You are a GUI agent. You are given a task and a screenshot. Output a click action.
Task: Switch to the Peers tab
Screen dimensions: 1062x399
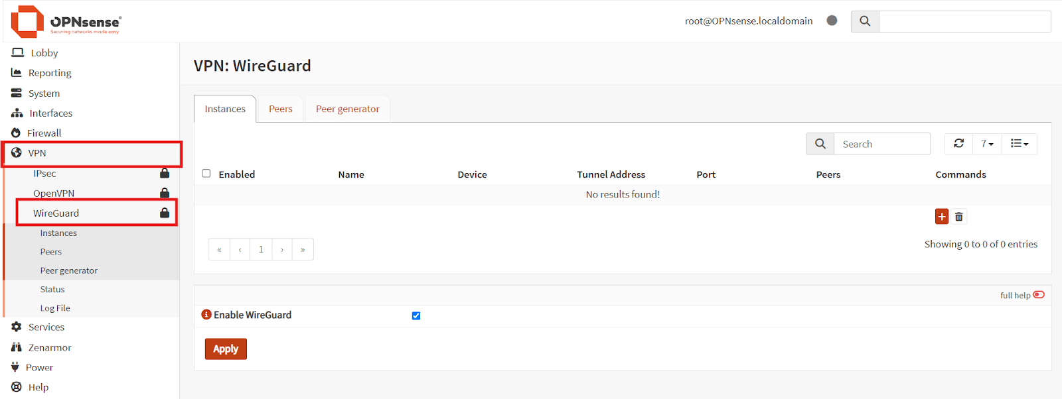(x=280, y=109)
